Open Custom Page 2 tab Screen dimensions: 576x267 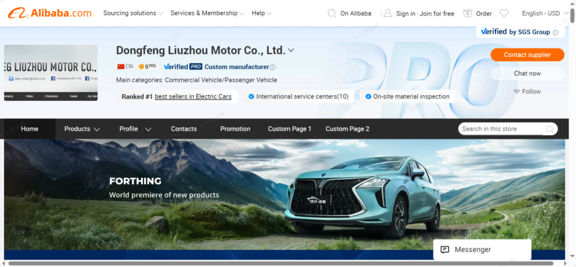tap(348, 129)
